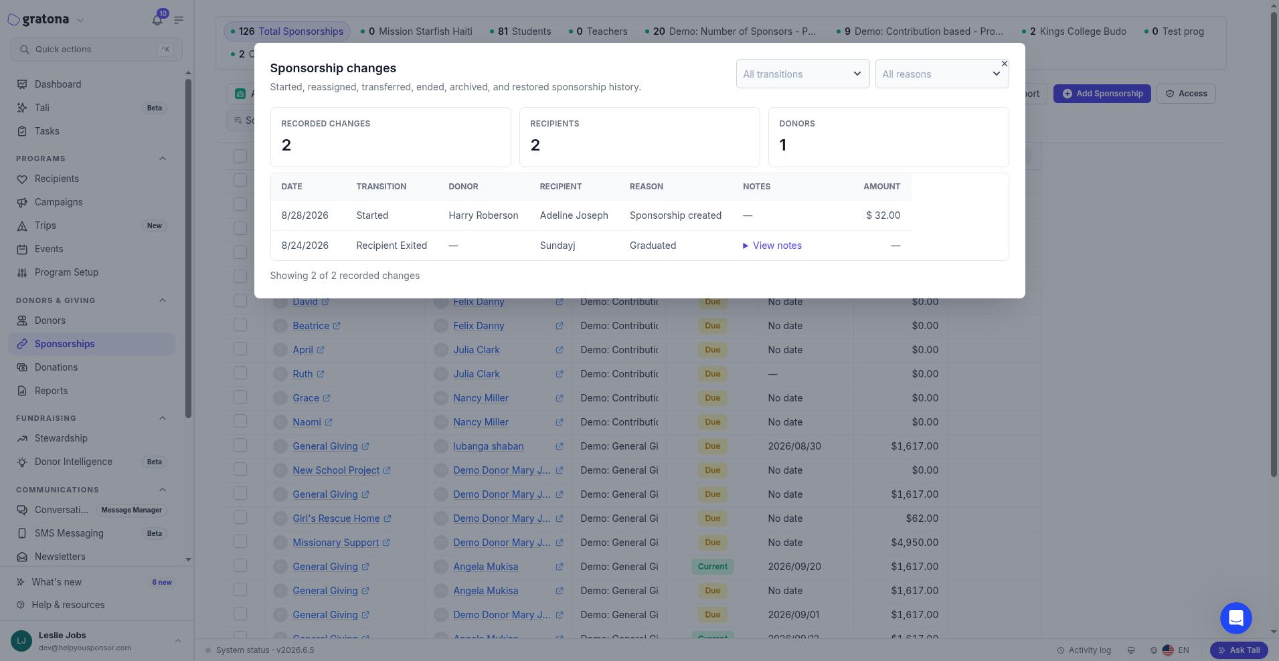
Task: Open Sponsorships in the sidebar
Action: (92, 344)
